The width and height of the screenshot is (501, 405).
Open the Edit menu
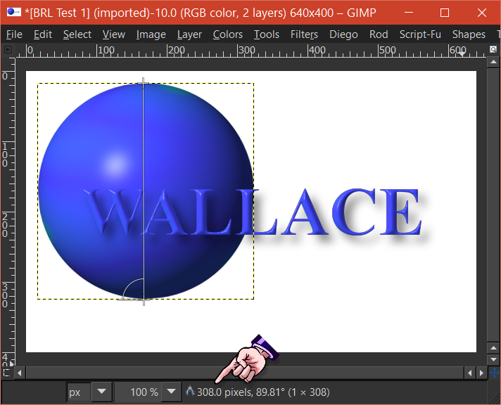(43, 34)
